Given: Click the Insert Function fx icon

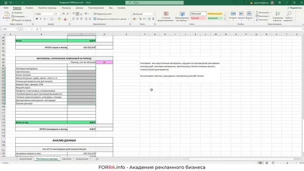Looking at the screenshot, I should pos(37,29).
